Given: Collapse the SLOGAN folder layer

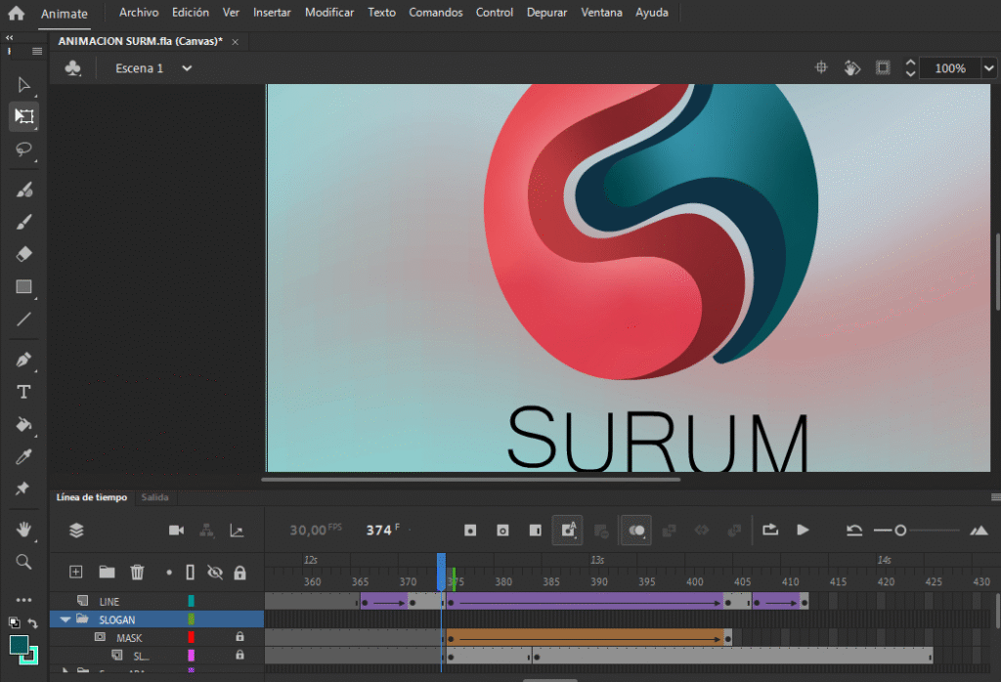Looking at the screenshot, I should 66,619.
